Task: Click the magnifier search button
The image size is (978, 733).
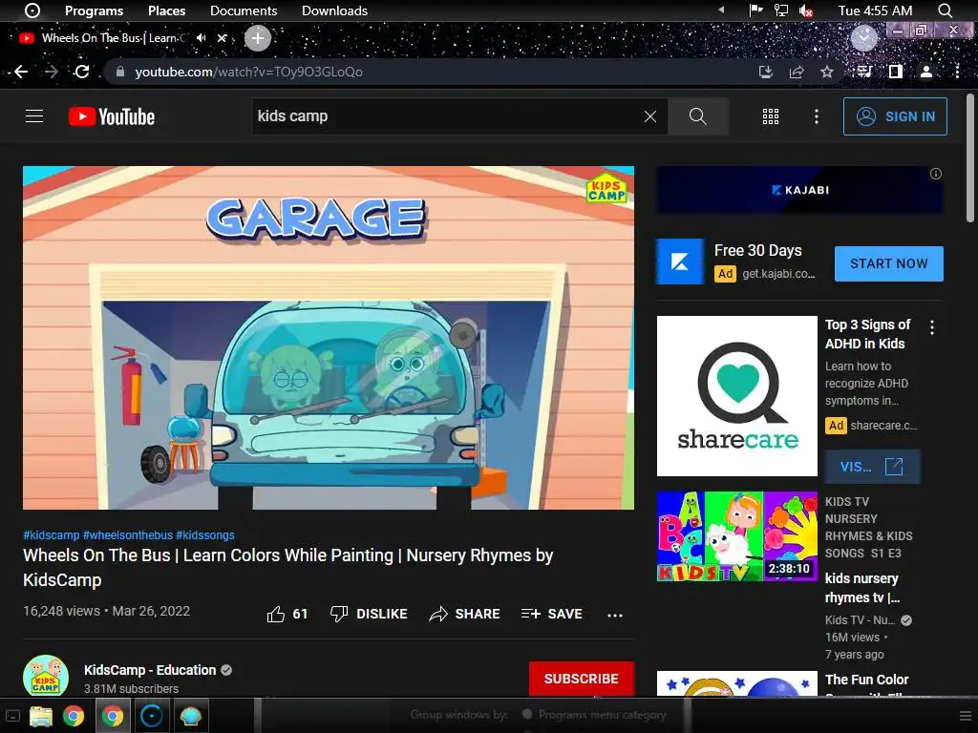Action: [x=697, y=116]
